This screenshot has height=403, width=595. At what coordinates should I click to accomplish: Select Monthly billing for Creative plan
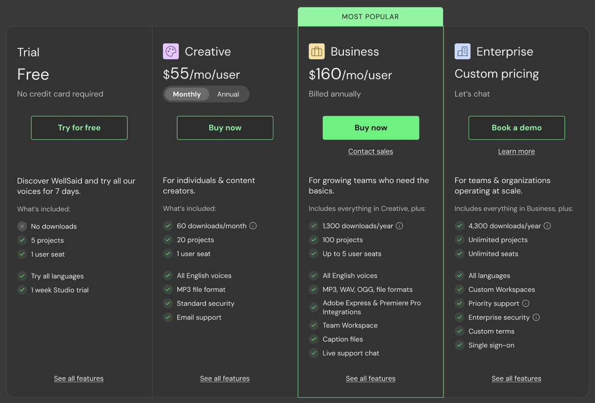[186, 94]
